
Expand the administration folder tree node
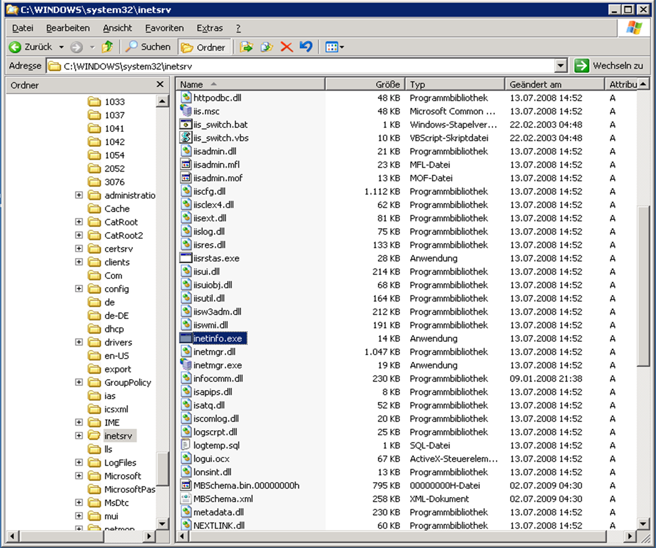79,195
